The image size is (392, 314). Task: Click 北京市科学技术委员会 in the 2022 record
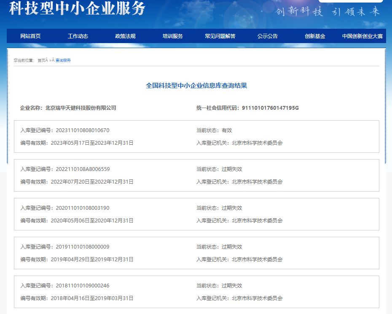click(x=257, y=182)
